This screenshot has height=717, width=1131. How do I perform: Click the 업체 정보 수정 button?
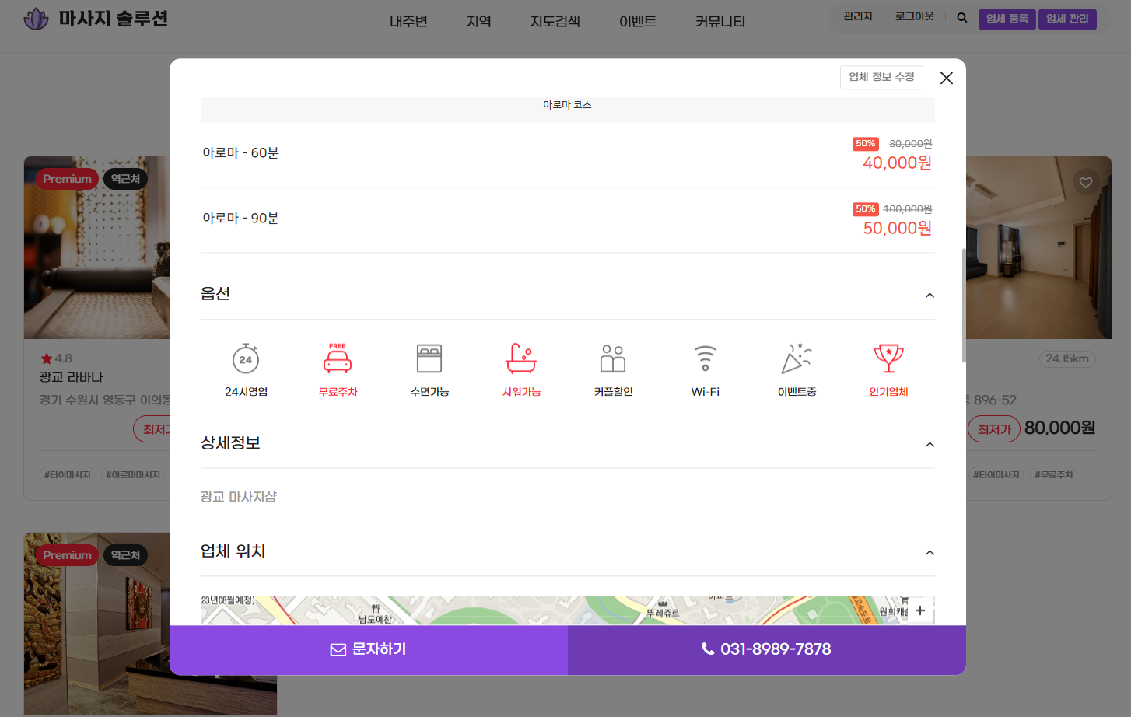(x=881, y=77)
